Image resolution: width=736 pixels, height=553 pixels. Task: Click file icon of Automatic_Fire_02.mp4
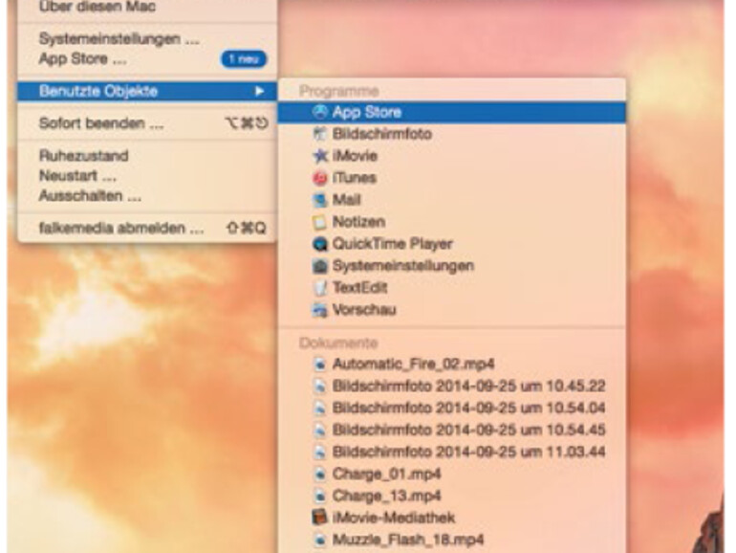319,365
